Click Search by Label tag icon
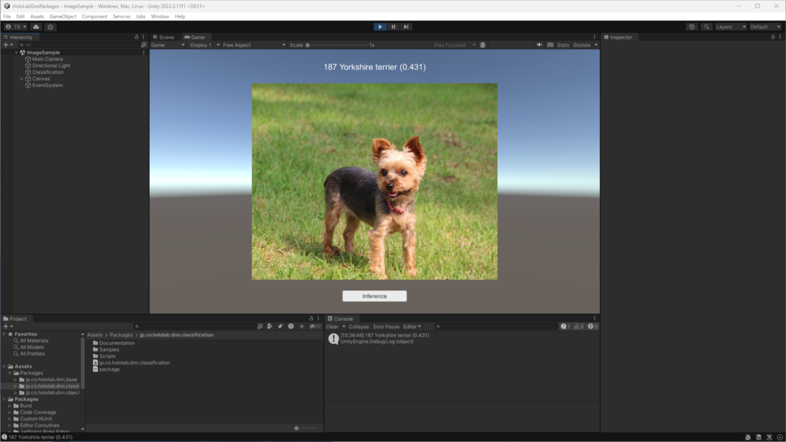Viewport: 786px width, 442px height. 280,326
